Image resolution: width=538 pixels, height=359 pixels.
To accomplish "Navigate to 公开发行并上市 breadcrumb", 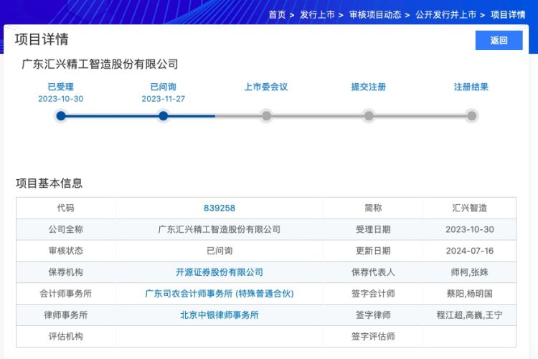I will coord(445,15).
